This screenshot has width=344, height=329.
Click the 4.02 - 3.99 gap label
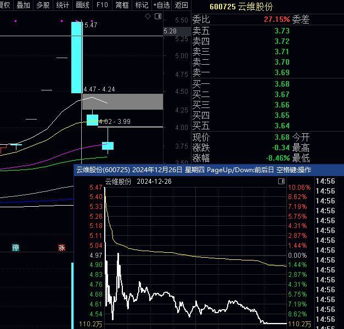115,122
